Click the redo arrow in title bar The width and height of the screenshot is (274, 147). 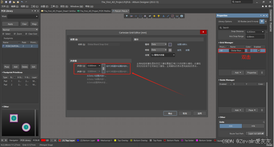point(26,2)
